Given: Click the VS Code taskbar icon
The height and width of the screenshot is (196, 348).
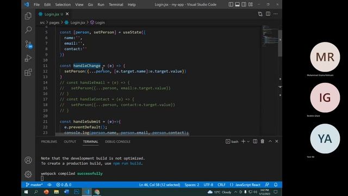Looking at the screenshot, I should 87,192.
